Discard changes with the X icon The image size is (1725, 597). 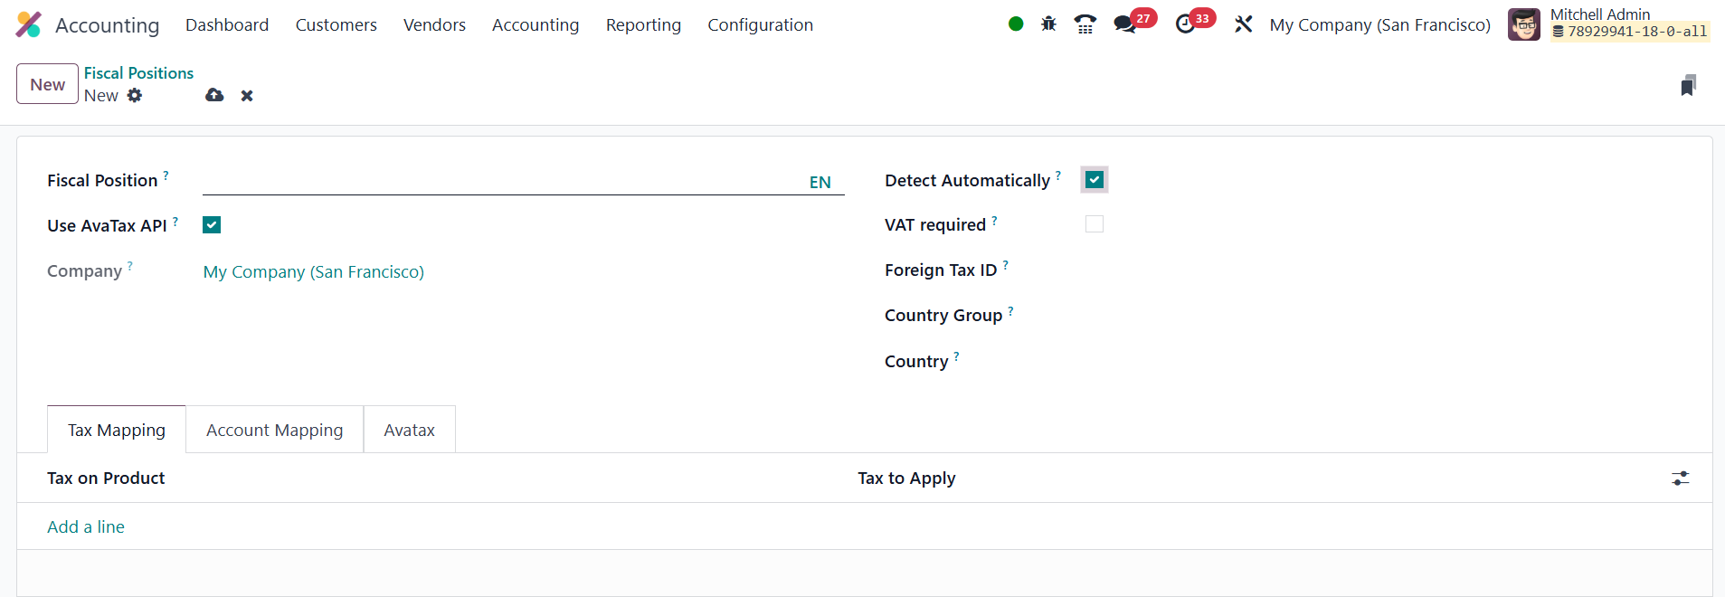tap(247, 96)
